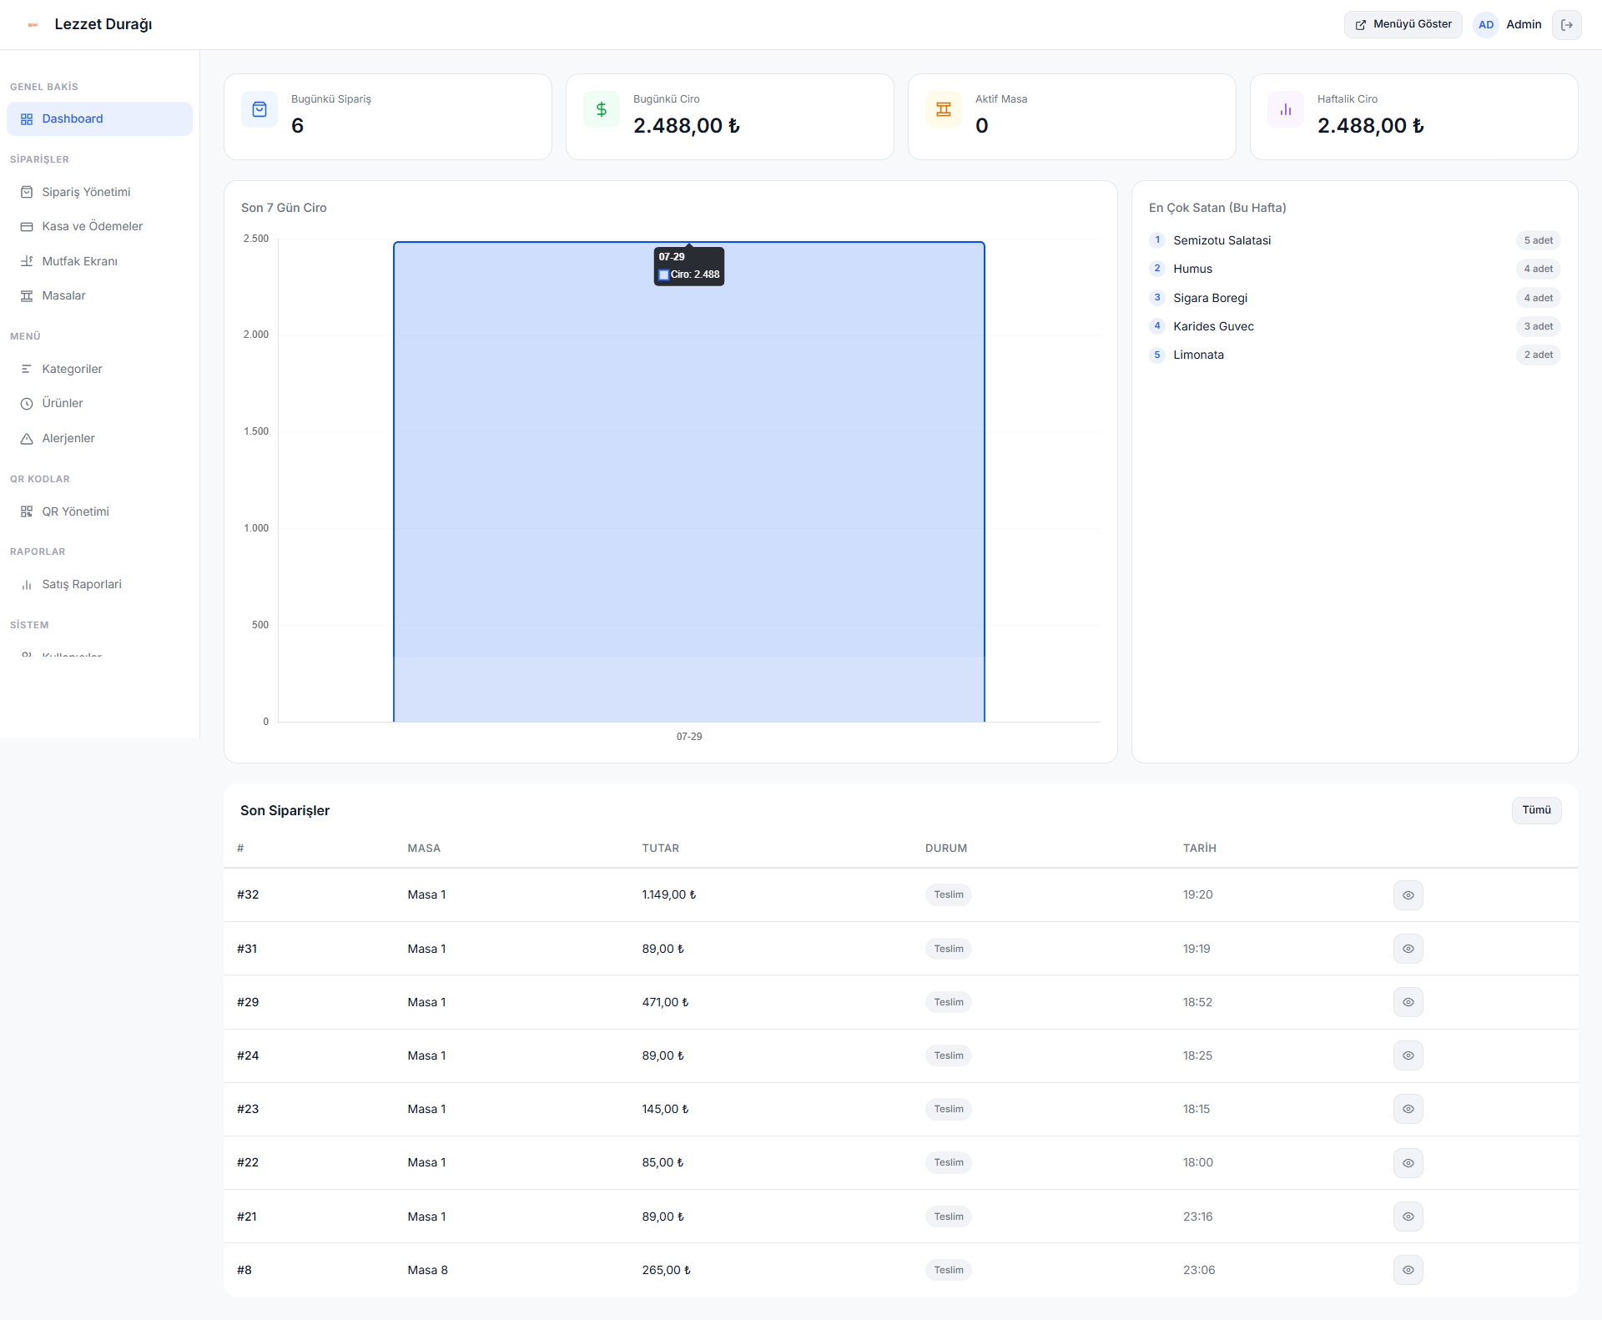The image size is (1602, 1320).
Task: Click the Mutfak Ekranı sidebar icon
Action: tap(27, 261)
